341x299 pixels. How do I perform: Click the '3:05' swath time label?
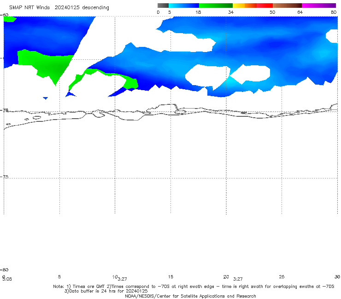pos(7,279)
